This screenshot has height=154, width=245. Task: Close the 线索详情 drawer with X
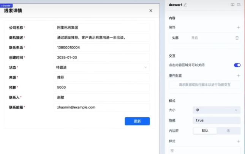pyautogui.click(x=151, y=11)
